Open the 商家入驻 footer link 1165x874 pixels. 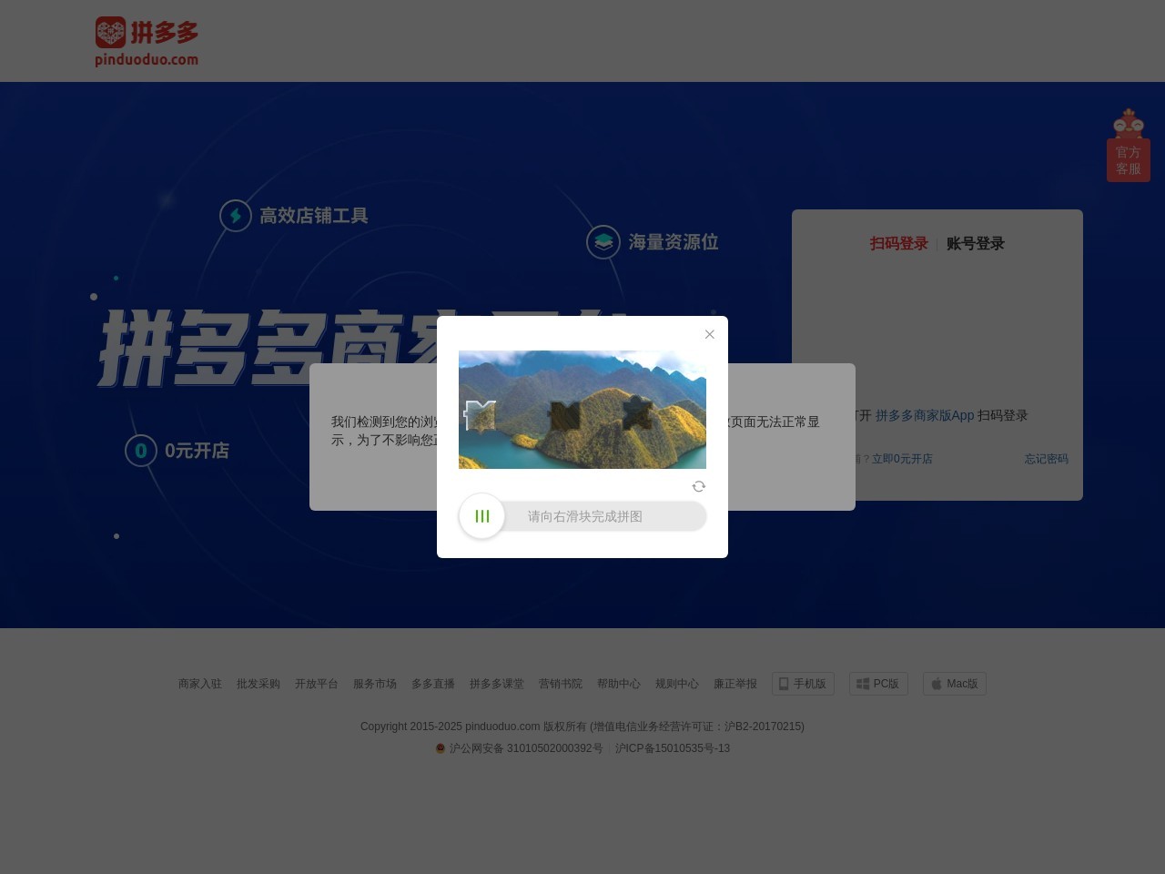200,684
